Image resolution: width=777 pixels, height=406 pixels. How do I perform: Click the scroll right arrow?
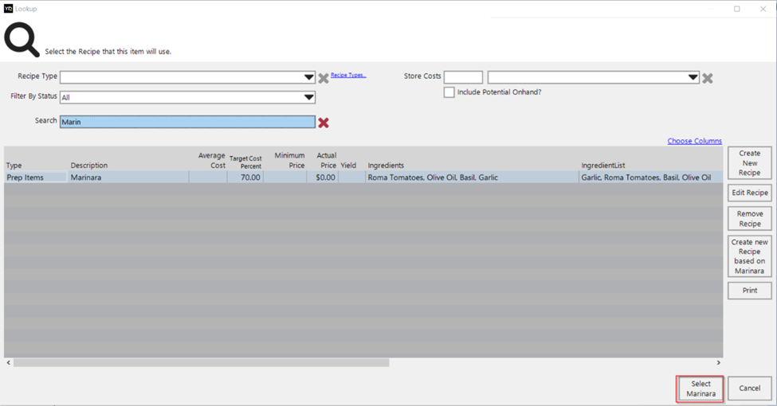[x=718, y=363]
